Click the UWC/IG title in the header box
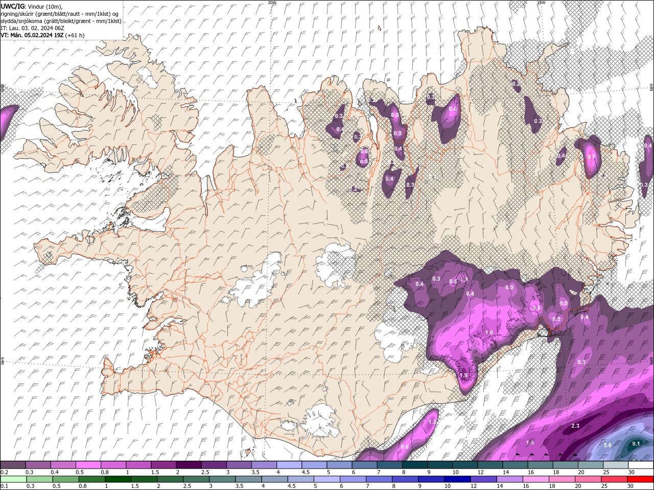This screenshot has width=654, height=490. pyautogui.click(x=13, y=6)
